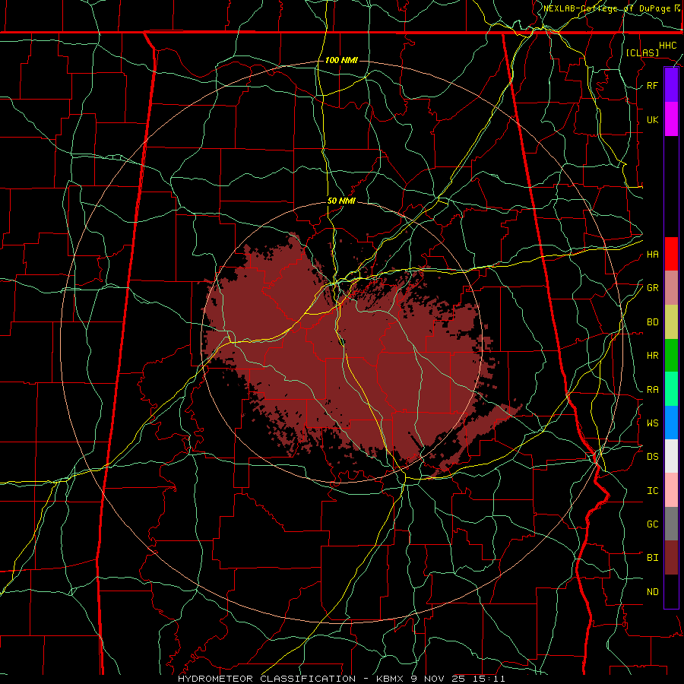Select the IC light-pink legend swatch
684x684 pixels.
click(x=671, y=490)
